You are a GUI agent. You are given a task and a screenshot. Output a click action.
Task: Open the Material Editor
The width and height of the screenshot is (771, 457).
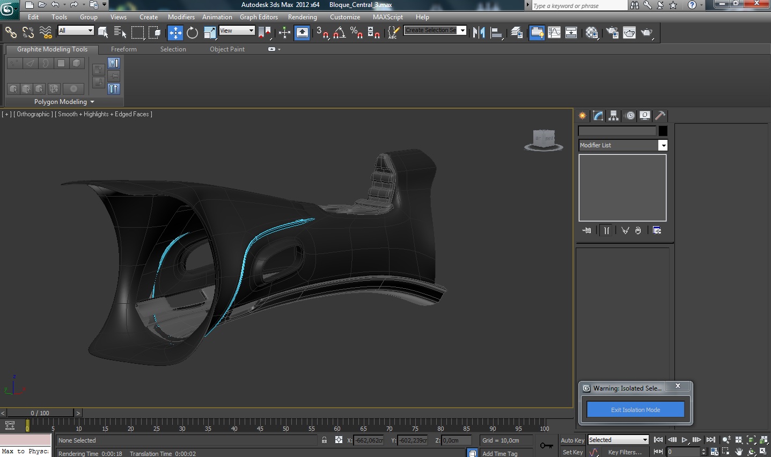click(592, 33)
